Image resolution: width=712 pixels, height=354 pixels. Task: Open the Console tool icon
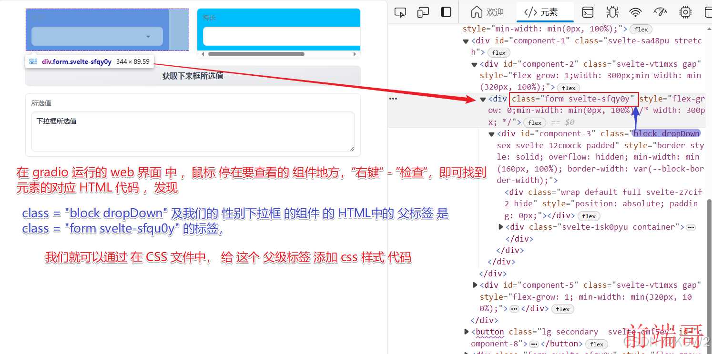[589, 12]
